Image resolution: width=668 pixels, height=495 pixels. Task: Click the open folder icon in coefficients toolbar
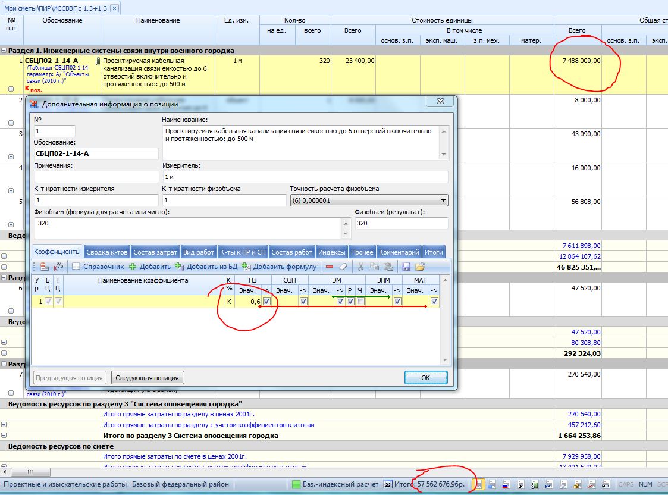(x=420, y=267)
